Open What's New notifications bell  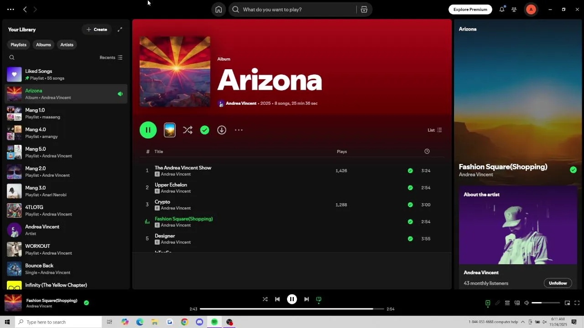502,10
